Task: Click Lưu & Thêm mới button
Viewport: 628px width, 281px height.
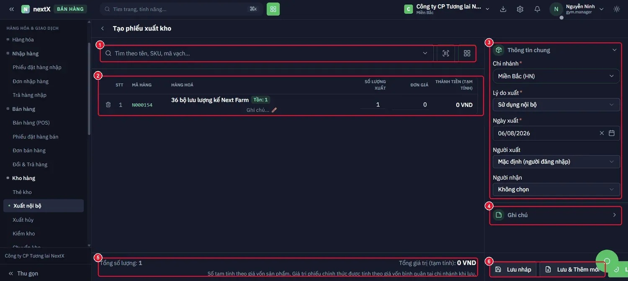Action: point(572,269)
